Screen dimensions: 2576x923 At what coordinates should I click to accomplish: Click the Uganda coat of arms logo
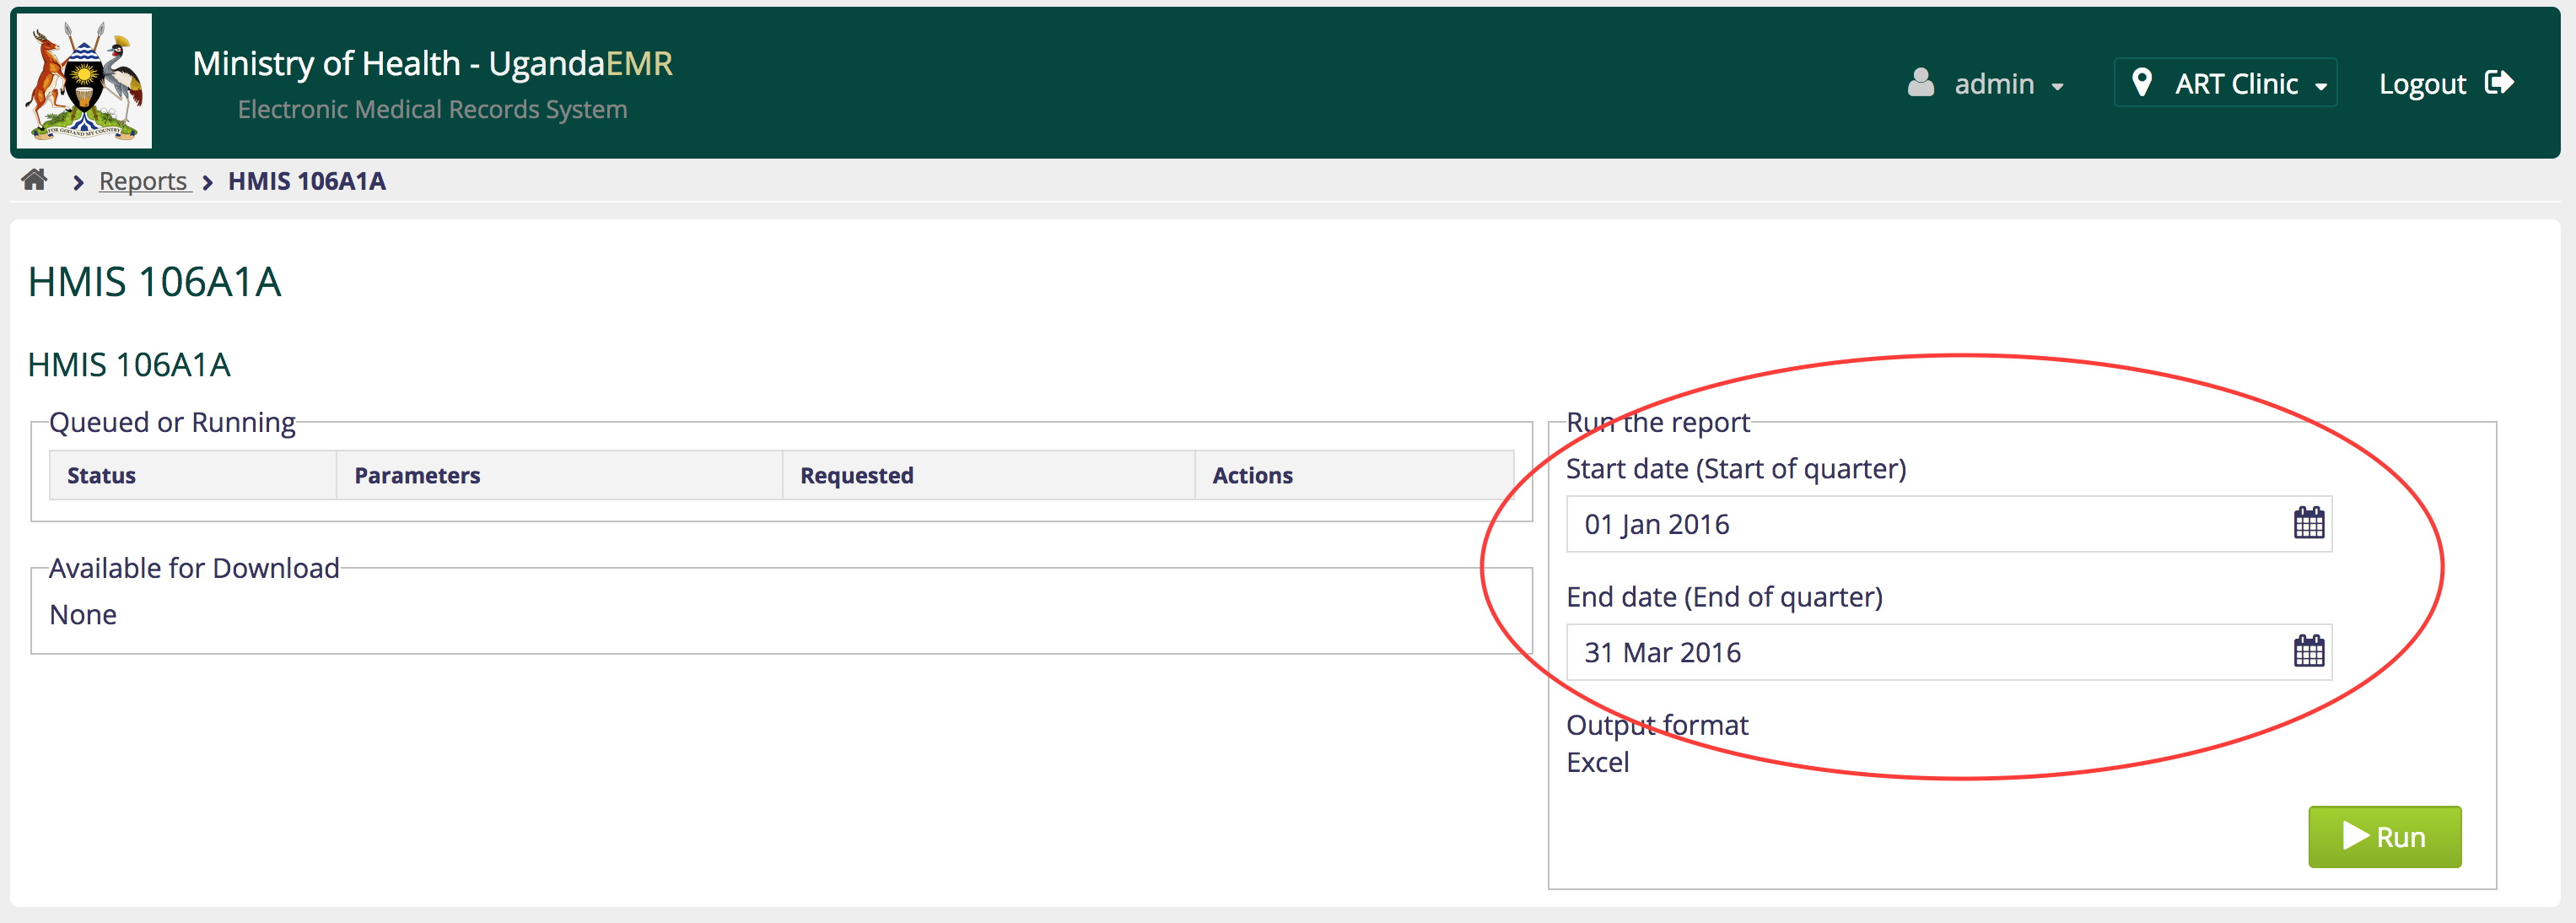(84, 82)
